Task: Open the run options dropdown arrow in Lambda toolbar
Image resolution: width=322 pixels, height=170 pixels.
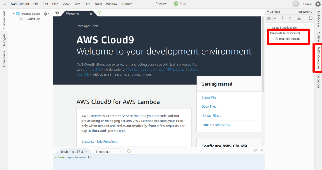Action: 275,19
